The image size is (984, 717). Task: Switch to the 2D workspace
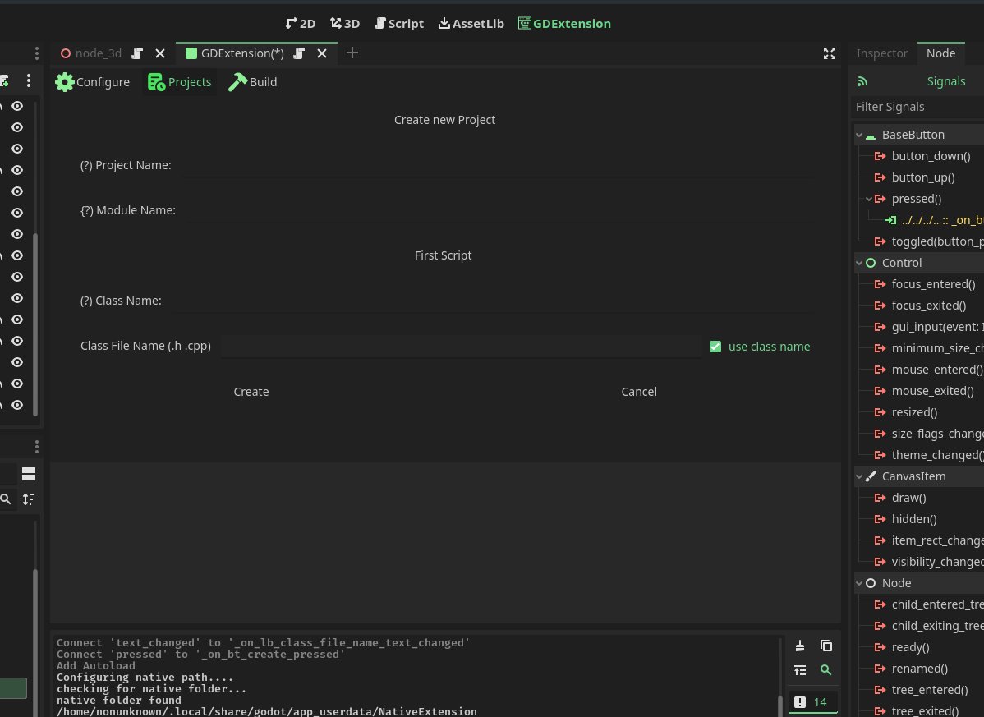point(300,23)
